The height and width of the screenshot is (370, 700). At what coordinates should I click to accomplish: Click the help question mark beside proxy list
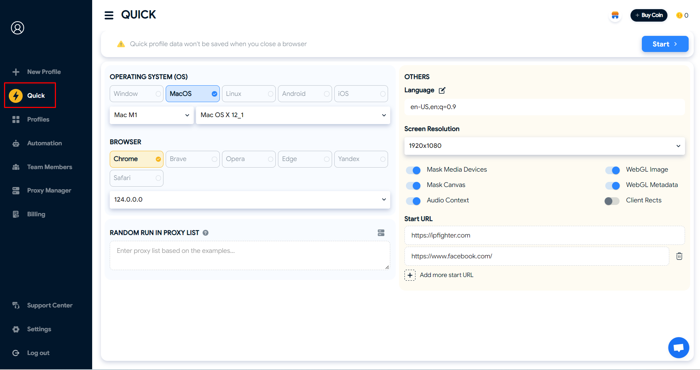point(206,233)
